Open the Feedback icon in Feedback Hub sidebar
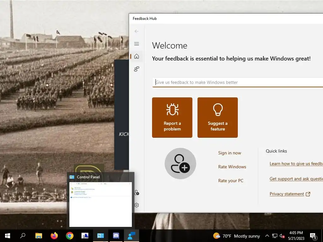The image size is (323, 242). point(136,69)
